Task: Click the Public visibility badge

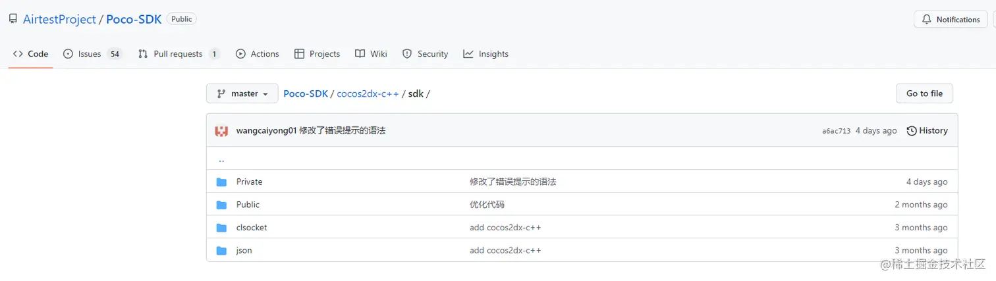Action: click(182, 19)
